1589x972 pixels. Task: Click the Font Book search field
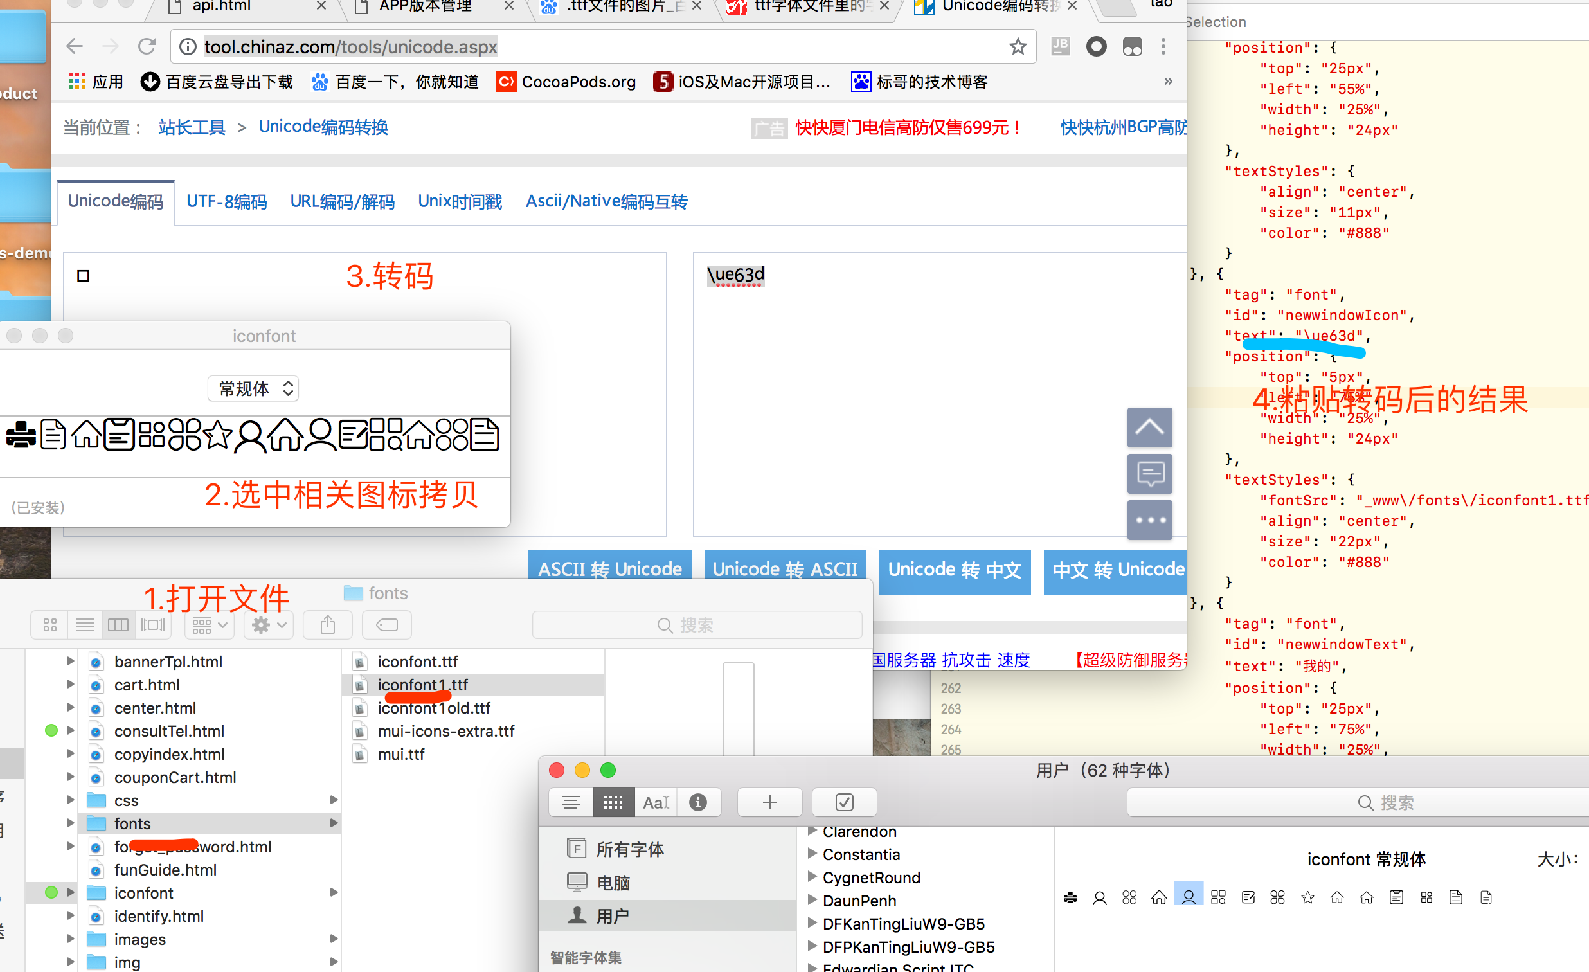point(1358,802)
